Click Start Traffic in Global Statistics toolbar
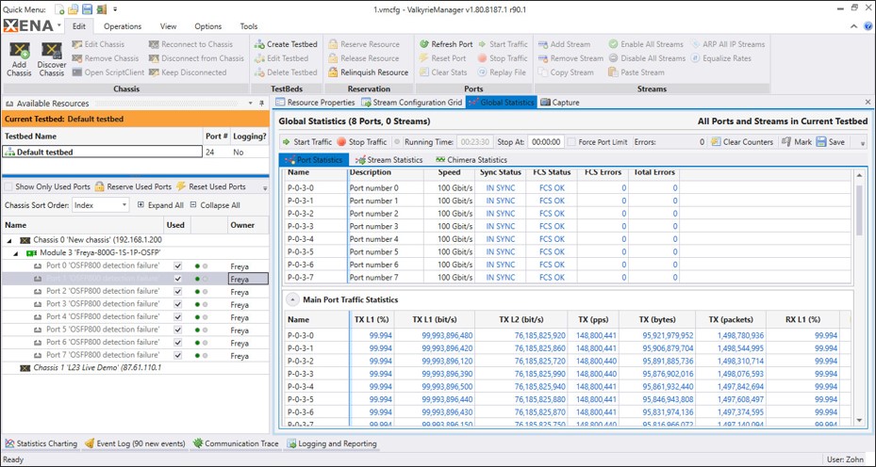 point(306,142)
